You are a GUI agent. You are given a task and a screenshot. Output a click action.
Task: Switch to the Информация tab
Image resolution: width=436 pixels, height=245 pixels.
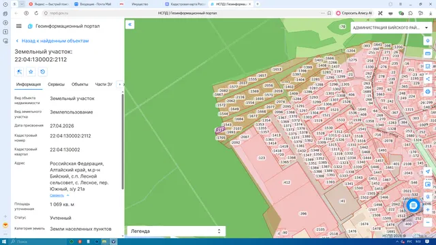[x=29, y=84]
